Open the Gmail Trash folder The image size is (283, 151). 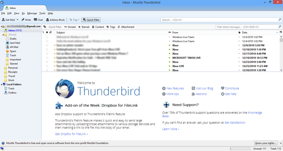click(13, 55)
